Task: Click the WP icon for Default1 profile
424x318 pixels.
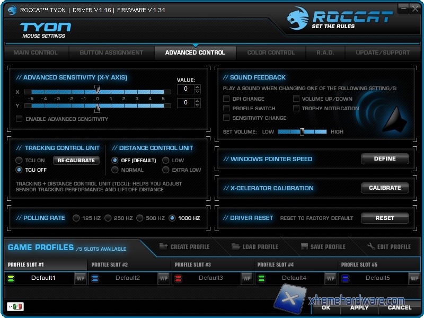Action: pos(81,278)
